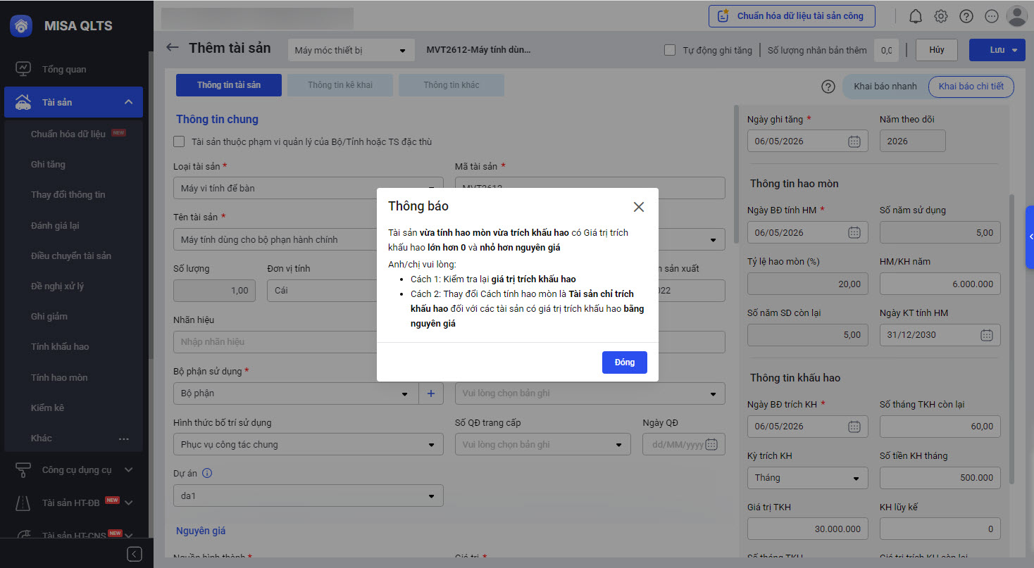
Task: Open Tính khấu hao in sidebar
Action: (x=60, y=347)
